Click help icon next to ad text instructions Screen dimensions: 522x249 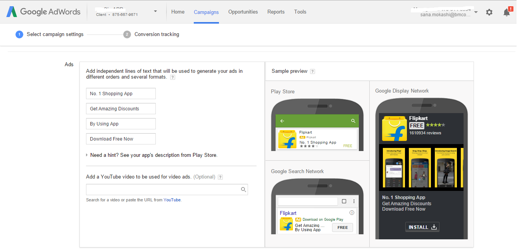[x=173, y=77]
